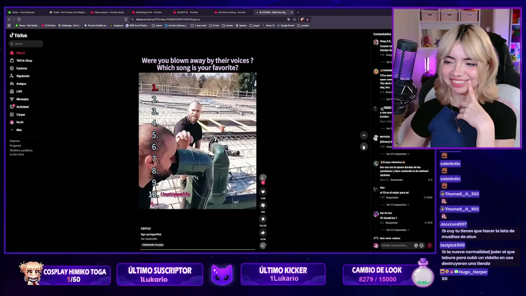
Task: Reload the browser page
Action: click(19, 19)
